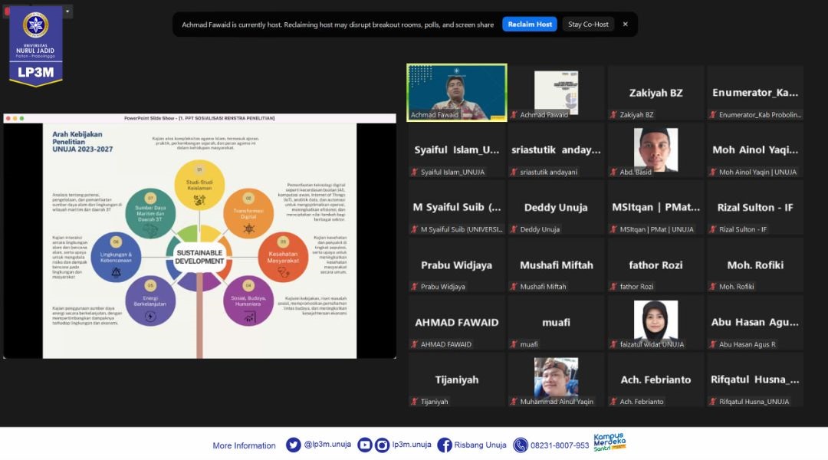The height and width of the screenshot is (460, 828).
Task: Dismiss the host notification banner
Action: [x=625, y=25]
